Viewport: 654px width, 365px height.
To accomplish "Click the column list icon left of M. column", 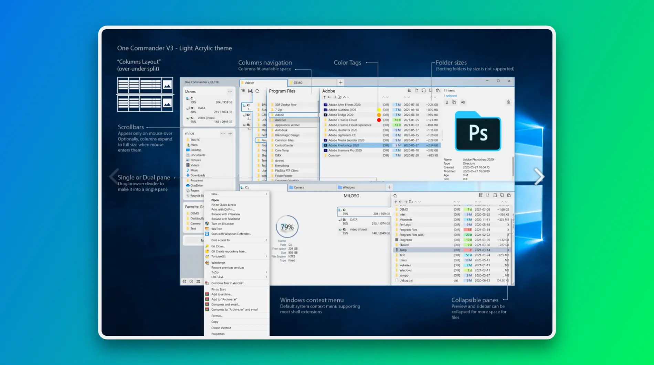I will coord(243,91).
